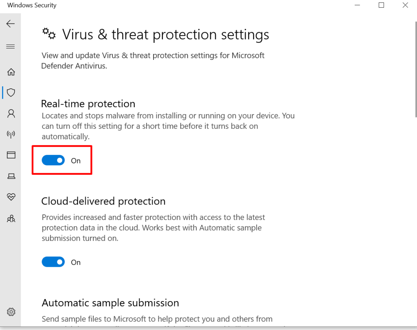Open Firewall & network protection icon

(x=11, y=134)
